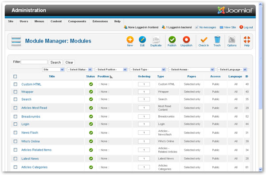Click the Duplicate toolbar icon
This screenshot has width=266, height=175.
coord(156,40)
